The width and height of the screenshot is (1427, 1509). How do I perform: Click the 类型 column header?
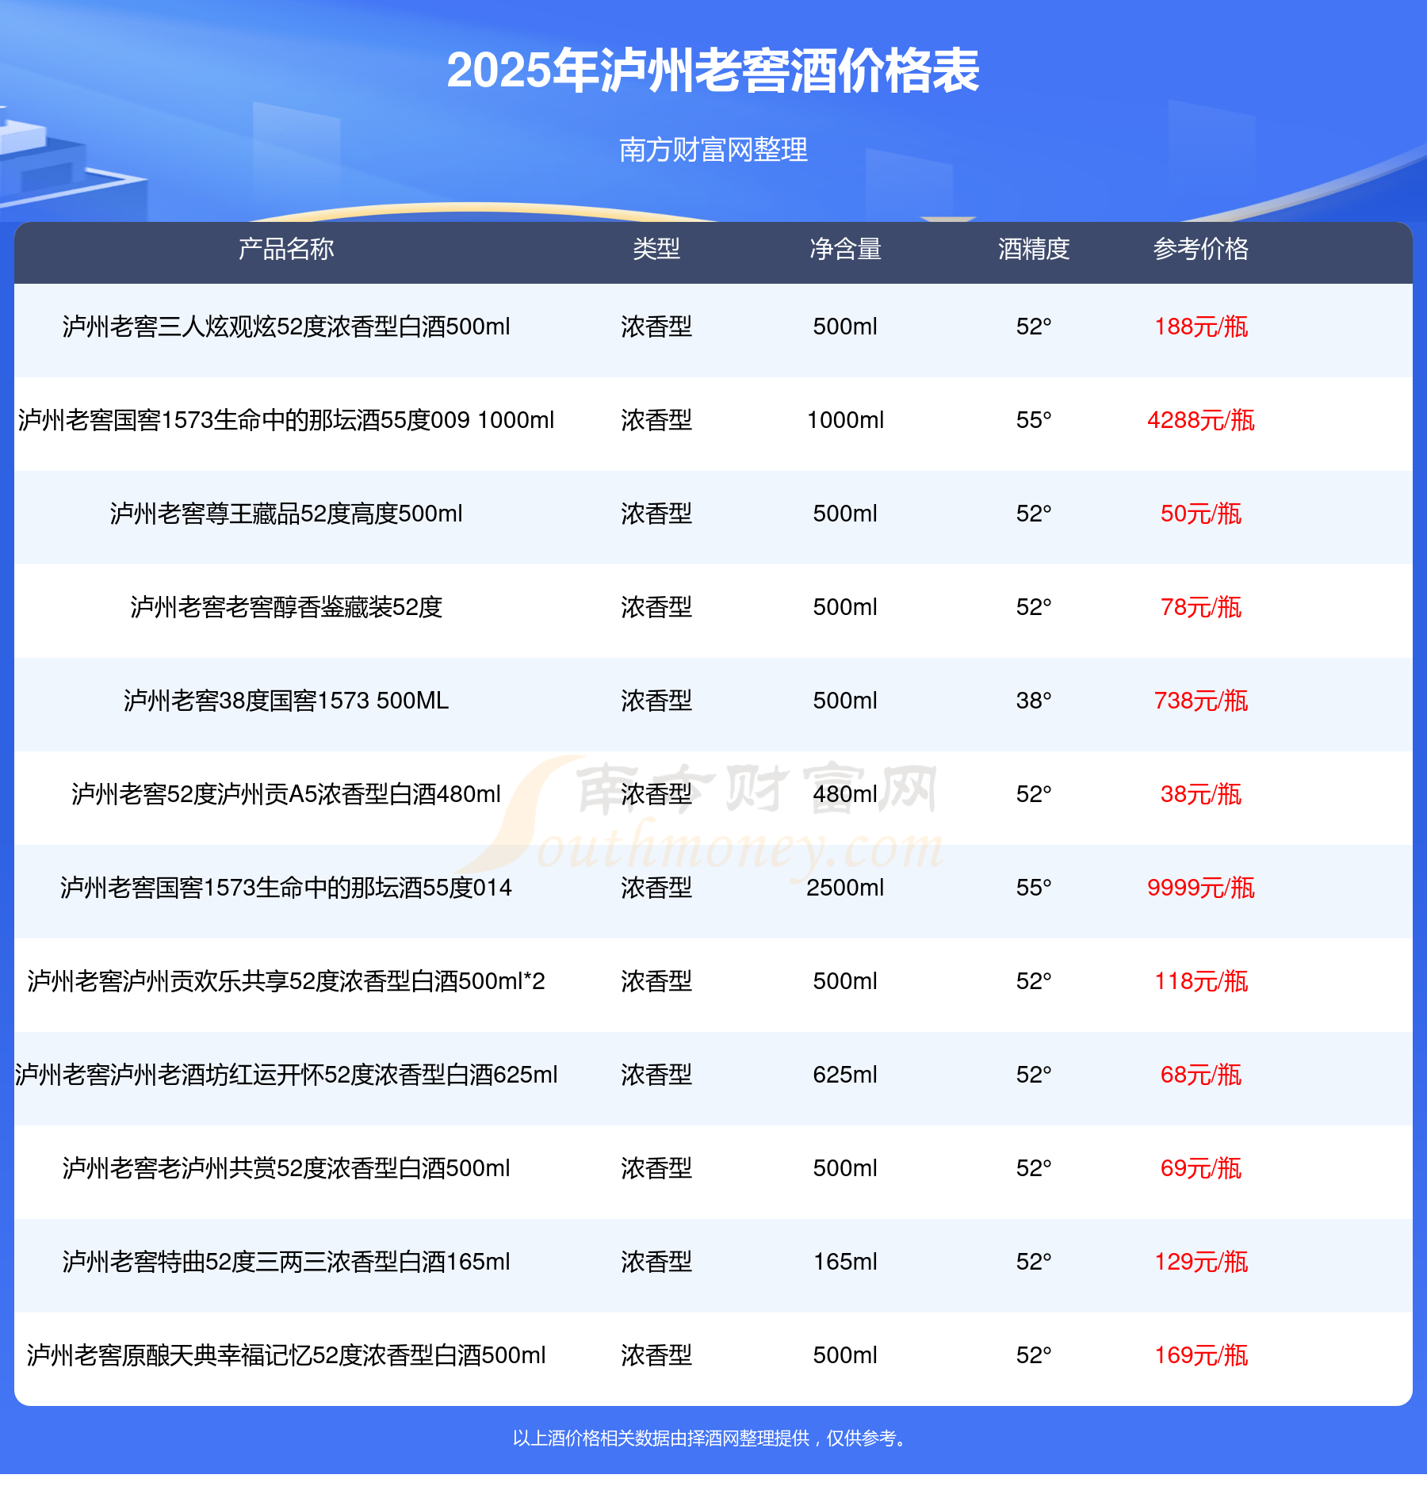tap(656, 249)
